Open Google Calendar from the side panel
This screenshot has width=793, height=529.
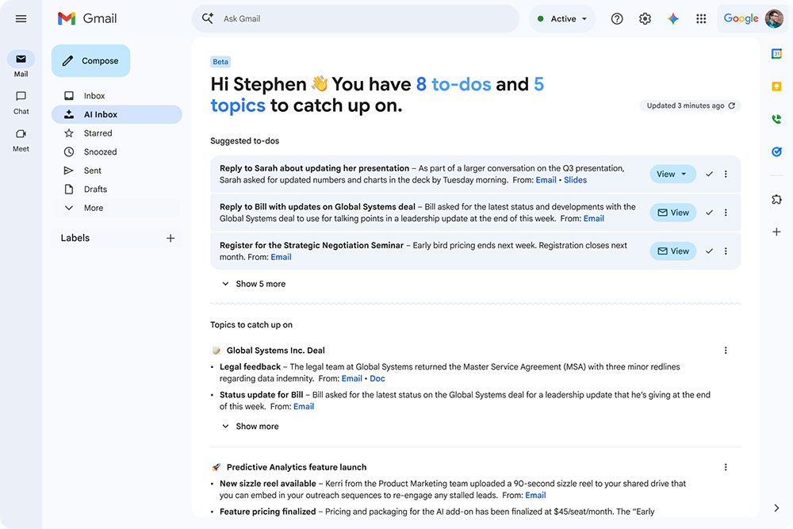click(x=777, y=54)
